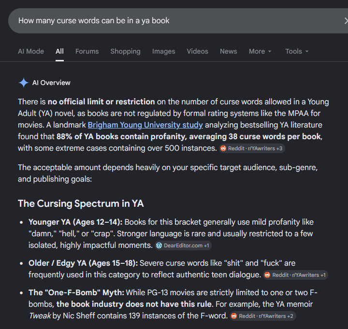Open the Brigham Young University study link
348x329 pixels.
coord(145,125)
